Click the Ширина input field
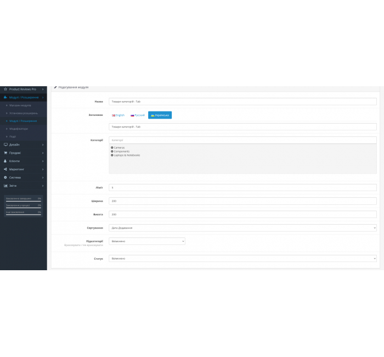384x357 pixels. pyautogui.click(x=242, y=201)
